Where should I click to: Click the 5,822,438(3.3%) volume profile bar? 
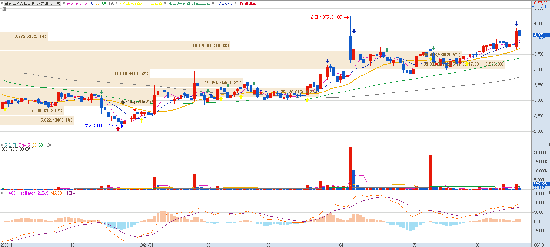tap(37, 120)
